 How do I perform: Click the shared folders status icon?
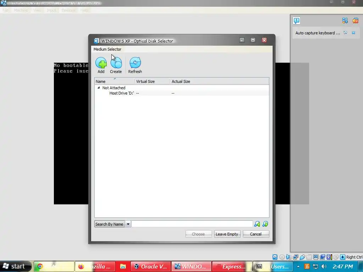[309, 257]
